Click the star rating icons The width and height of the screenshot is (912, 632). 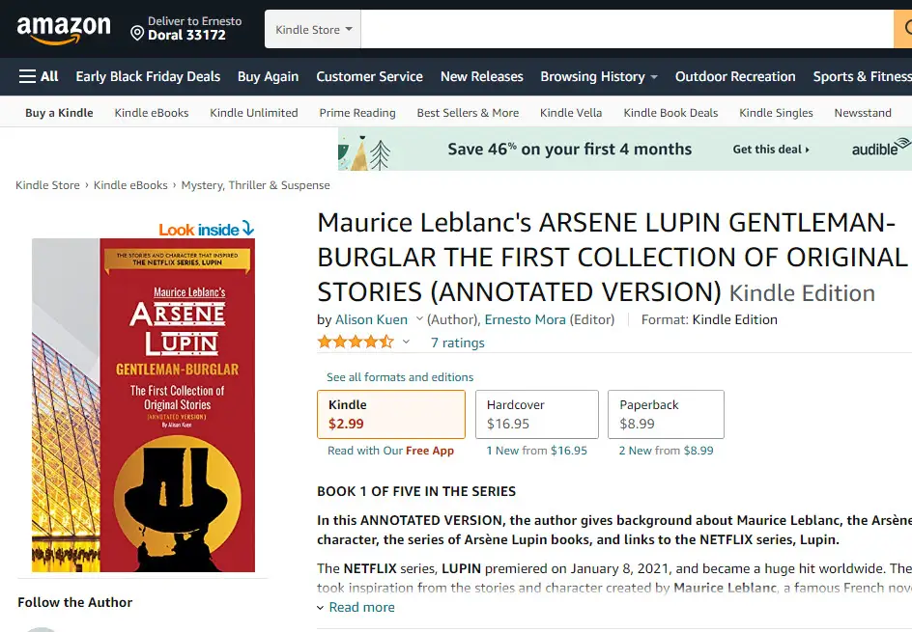[x=356, y=343]
